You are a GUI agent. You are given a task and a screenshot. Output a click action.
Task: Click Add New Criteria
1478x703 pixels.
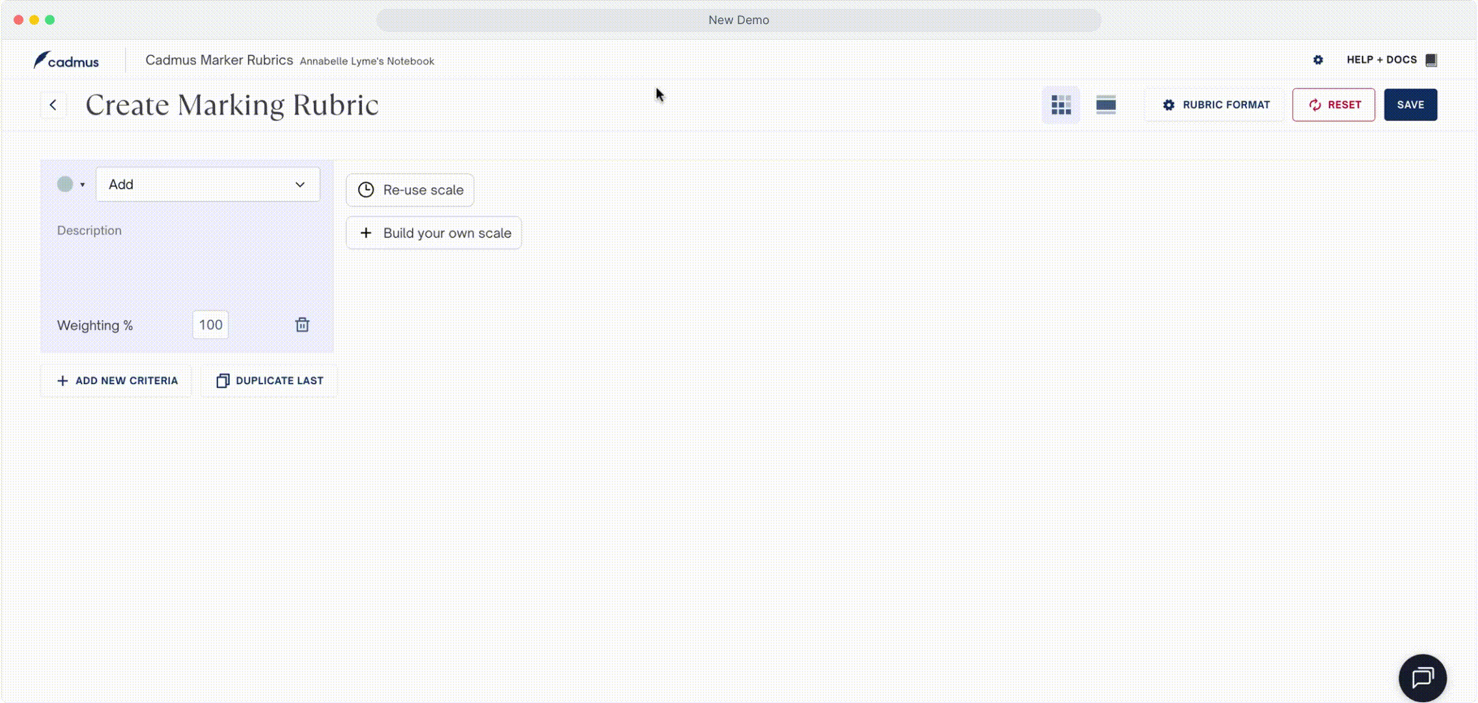117,381
